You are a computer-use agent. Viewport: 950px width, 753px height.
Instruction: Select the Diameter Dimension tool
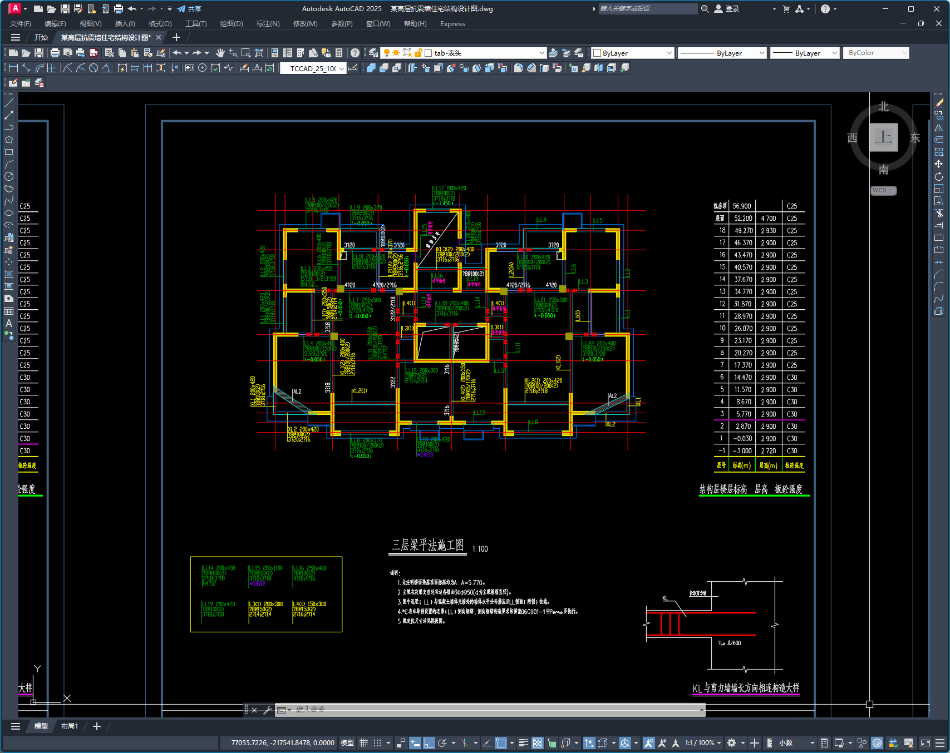(x=93, y=68)
